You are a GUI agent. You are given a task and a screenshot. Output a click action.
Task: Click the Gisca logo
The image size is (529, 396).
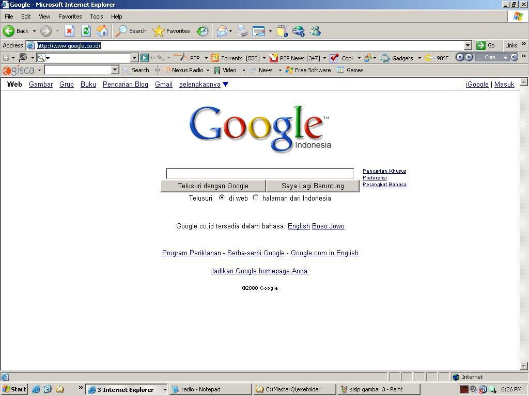point(19,70)
